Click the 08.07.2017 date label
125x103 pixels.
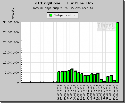tap(107, 92)
